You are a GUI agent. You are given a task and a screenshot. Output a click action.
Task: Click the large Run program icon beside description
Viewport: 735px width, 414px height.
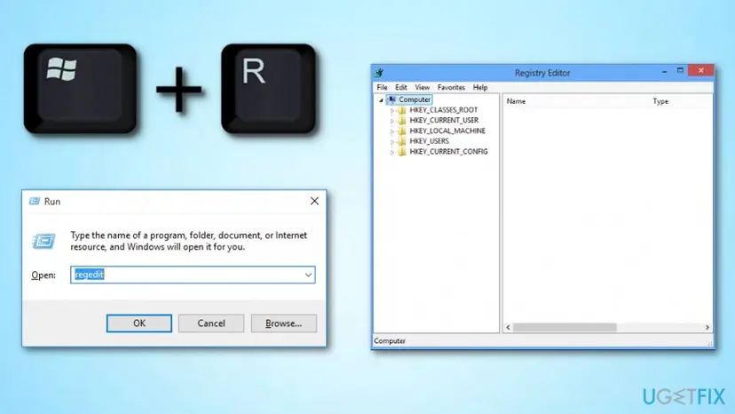tap(43, 242)
